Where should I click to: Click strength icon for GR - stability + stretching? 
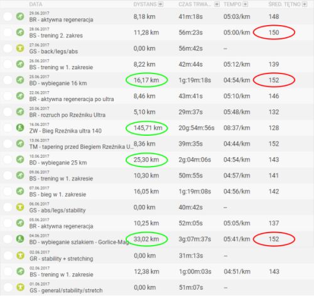coord(20,255)
